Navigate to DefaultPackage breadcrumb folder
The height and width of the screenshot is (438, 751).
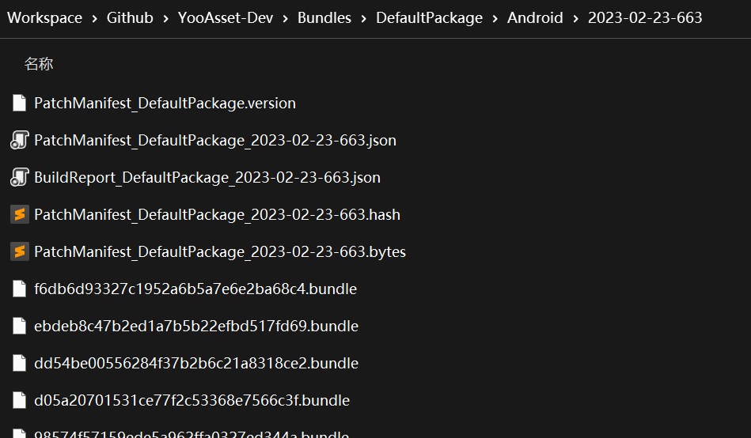click(x=429, y=17)
